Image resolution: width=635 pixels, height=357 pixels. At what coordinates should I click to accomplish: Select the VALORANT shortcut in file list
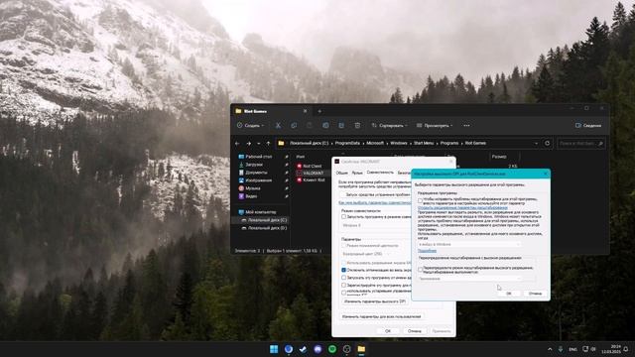[x=314, y=173]
